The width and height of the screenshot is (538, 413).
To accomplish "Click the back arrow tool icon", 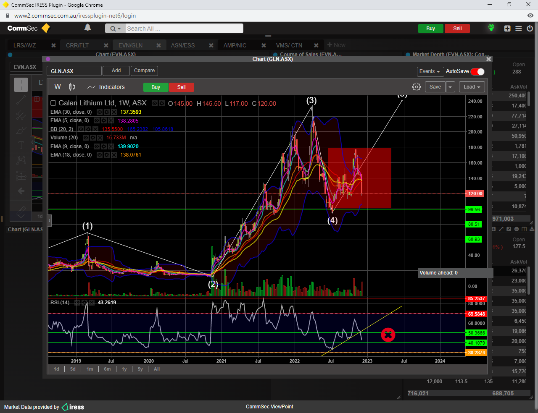I will point(21,191).
